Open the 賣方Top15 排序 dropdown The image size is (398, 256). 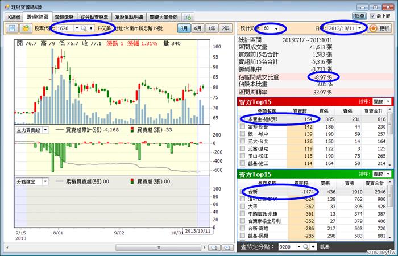pyautogui.click(x=388, y=174)
